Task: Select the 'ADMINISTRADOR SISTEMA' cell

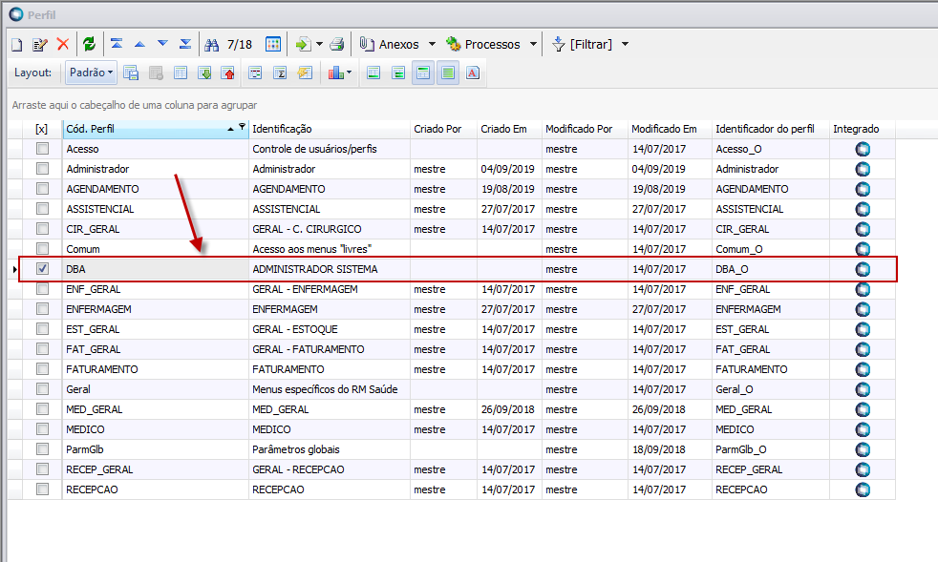Action: 330,269
